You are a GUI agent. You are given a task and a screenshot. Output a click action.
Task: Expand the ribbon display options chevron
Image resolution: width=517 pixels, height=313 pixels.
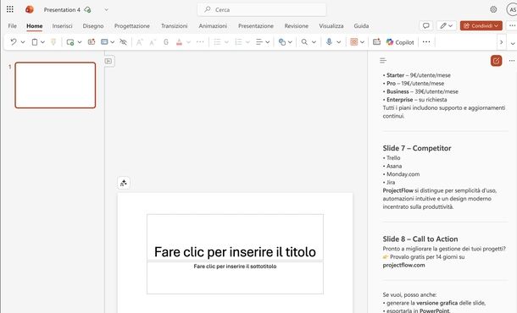513,43
